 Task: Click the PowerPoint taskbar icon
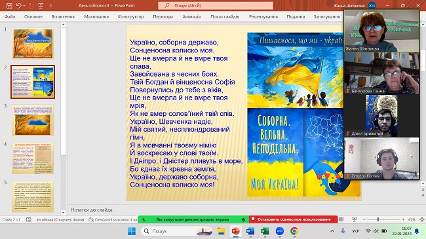(x=235, y=231)
